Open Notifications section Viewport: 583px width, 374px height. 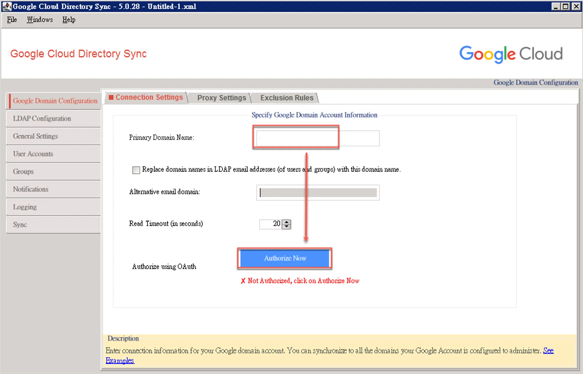point(54,189)
